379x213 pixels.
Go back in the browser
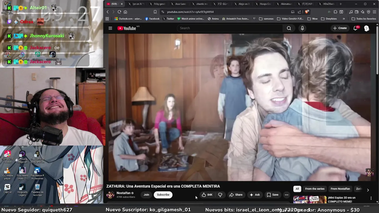click(x=107, y=12)
